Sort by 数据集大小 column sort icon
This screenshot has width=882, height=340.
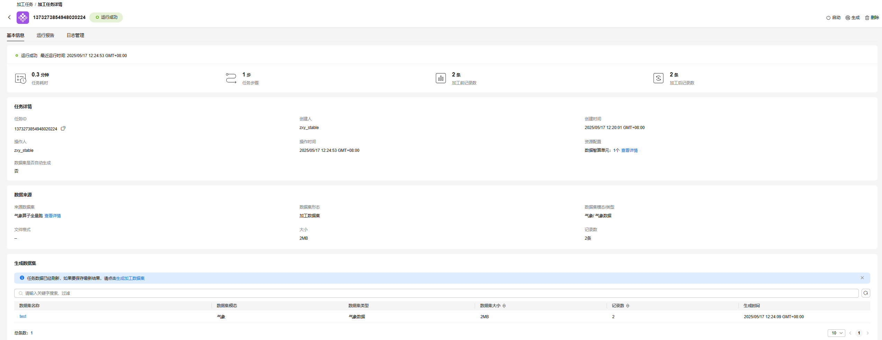[x=504, y=306]
